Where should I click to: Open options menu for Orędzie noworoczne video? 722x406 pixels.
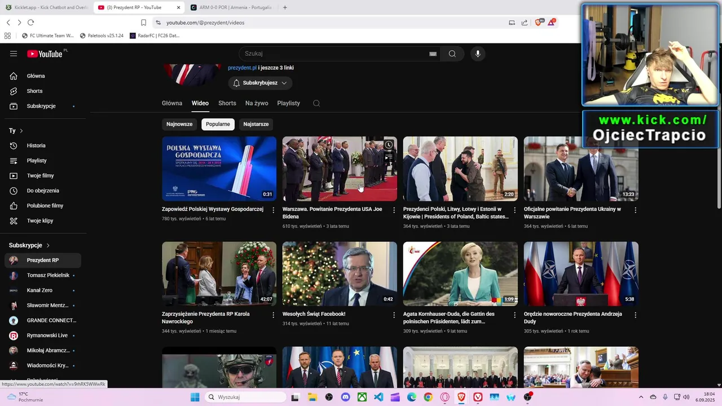pos(635,315)
